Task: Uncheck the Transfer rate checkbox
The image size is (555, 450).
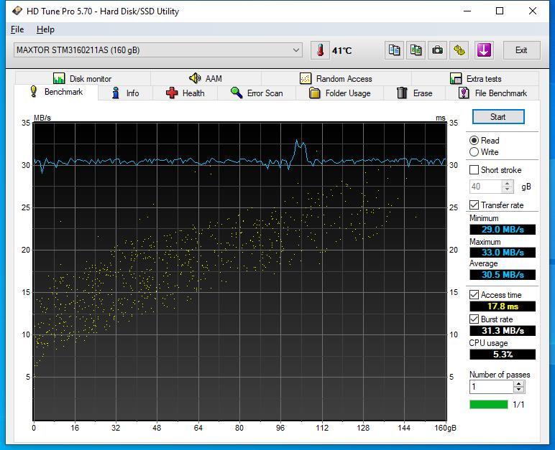Action: tap(474, 205)
